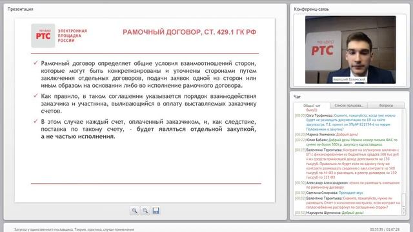
Task: Select Марина Яхненко's Добрый день message
Action: 327,135
